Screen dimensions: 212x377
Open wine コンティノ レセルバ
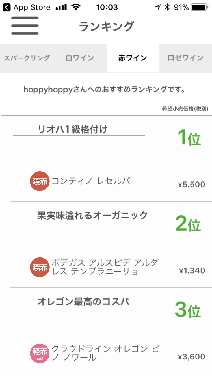click(91, 181)
